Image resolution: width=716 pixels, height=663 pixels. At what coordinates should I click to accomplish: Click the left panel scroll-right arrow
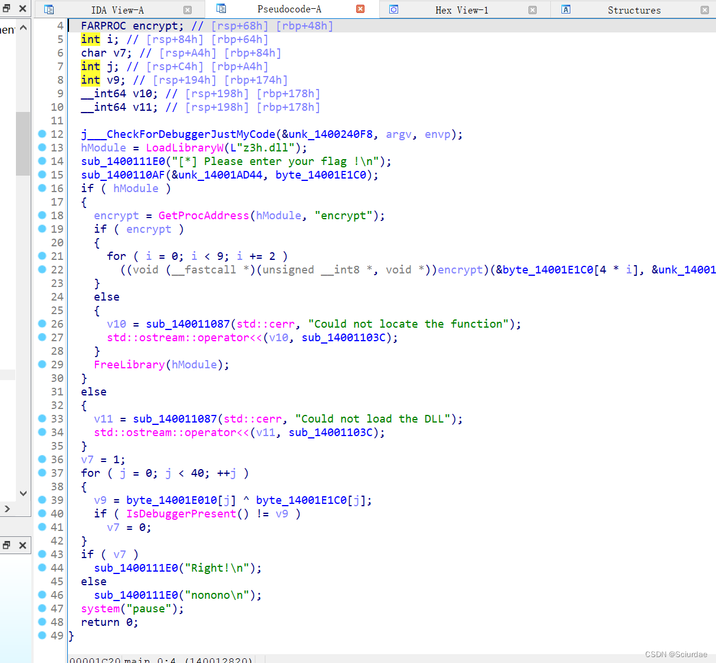[7, 509]
